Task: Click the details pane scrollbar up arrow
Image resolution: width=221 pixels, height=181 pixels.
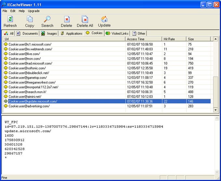Action: [217, 118]
